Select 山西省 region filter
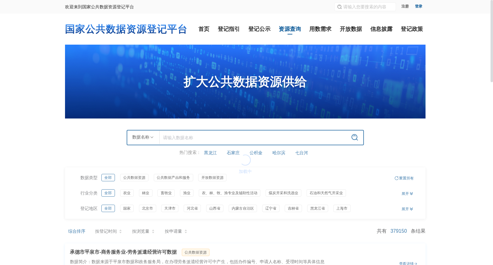The width and height of the screenshot is (493, 265). pyautogui.click(x=215, y=208)
